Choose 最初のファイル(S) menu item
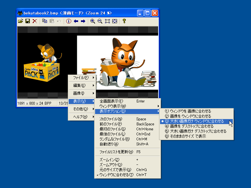Viewport: 251px width, 188px height. (x=128, y=129)
